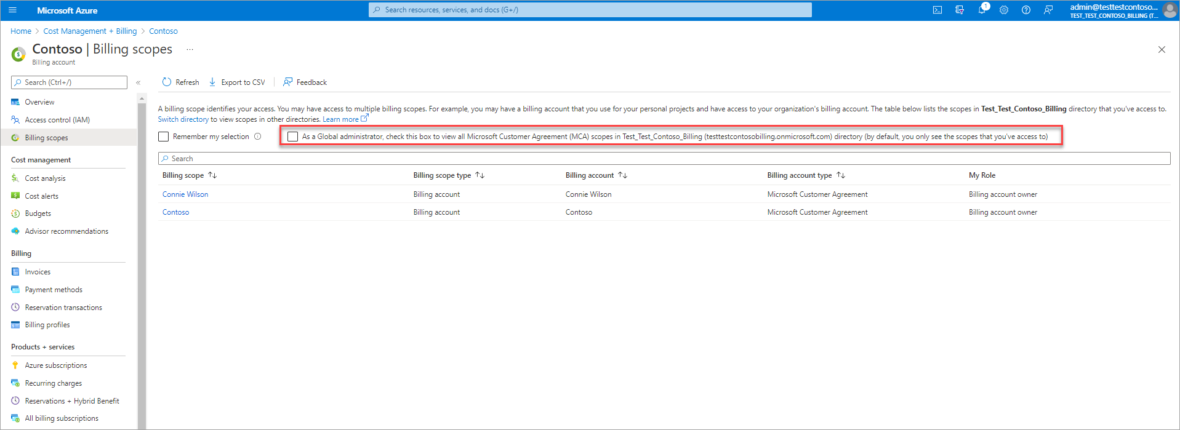This screenshot has height=430, width=1180.
Task: Sort by Billing scope column
Action: tap(190, 175)
